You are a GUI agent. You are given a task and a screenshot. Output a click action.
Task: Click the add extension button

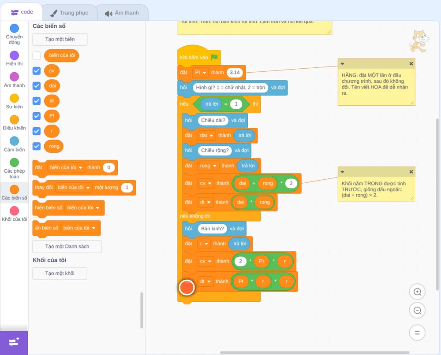click(x=14, y=343)
